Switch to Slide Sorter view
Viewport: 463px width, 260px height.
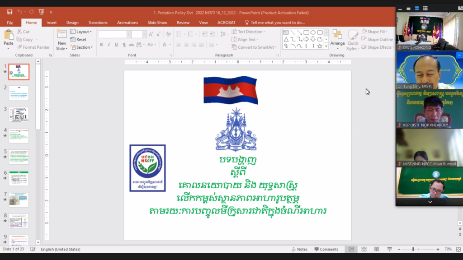[364, 249]
